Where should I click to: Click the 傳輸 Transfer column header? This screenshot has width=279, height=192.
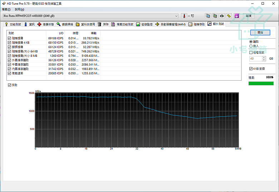90,33
